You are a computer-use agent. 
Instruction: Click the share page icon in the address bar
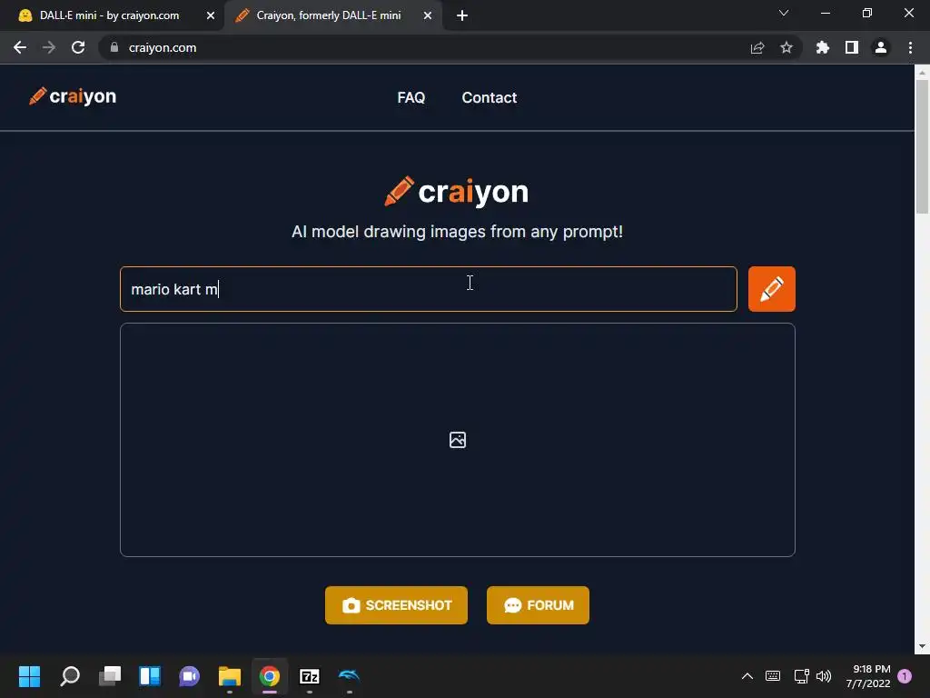(757, 47)
